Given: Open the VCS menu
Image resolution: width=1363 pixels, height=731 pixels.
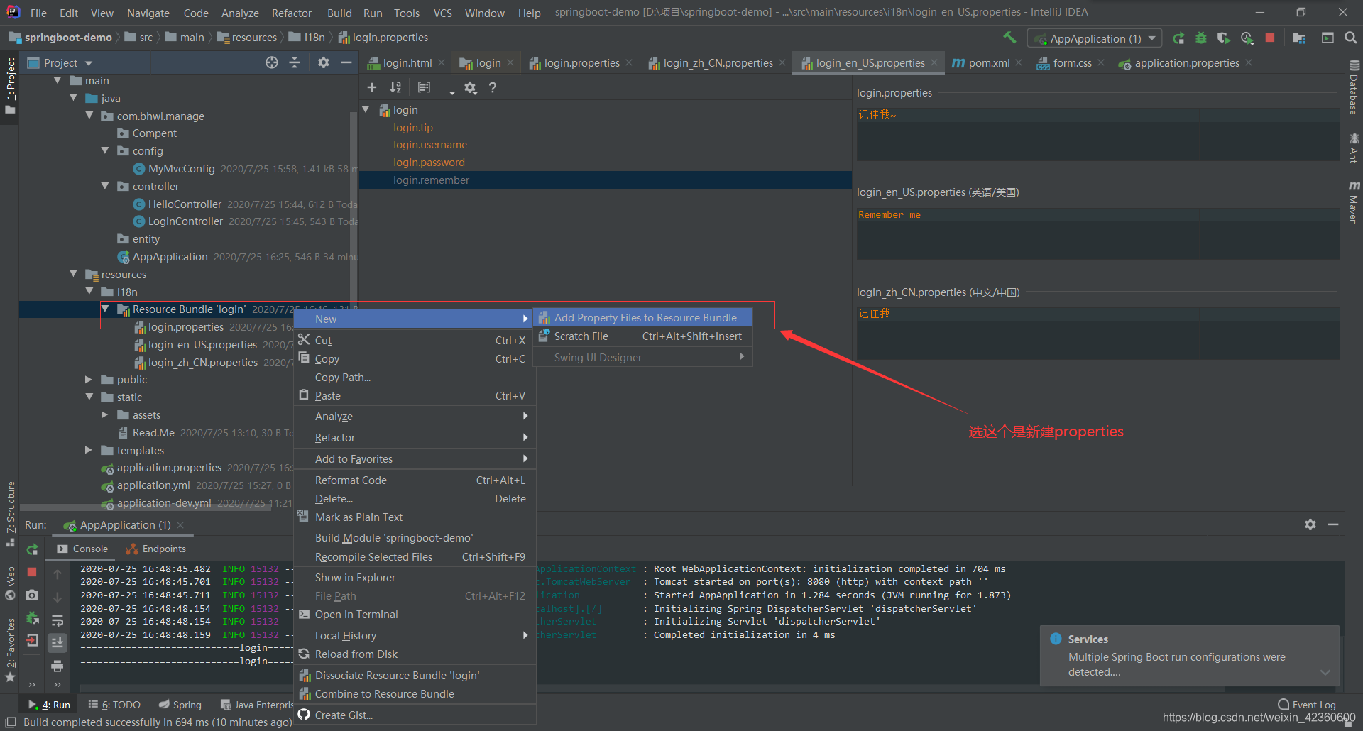Looking at the screenshot, I should pyautogui.click(x=443, y=13).
